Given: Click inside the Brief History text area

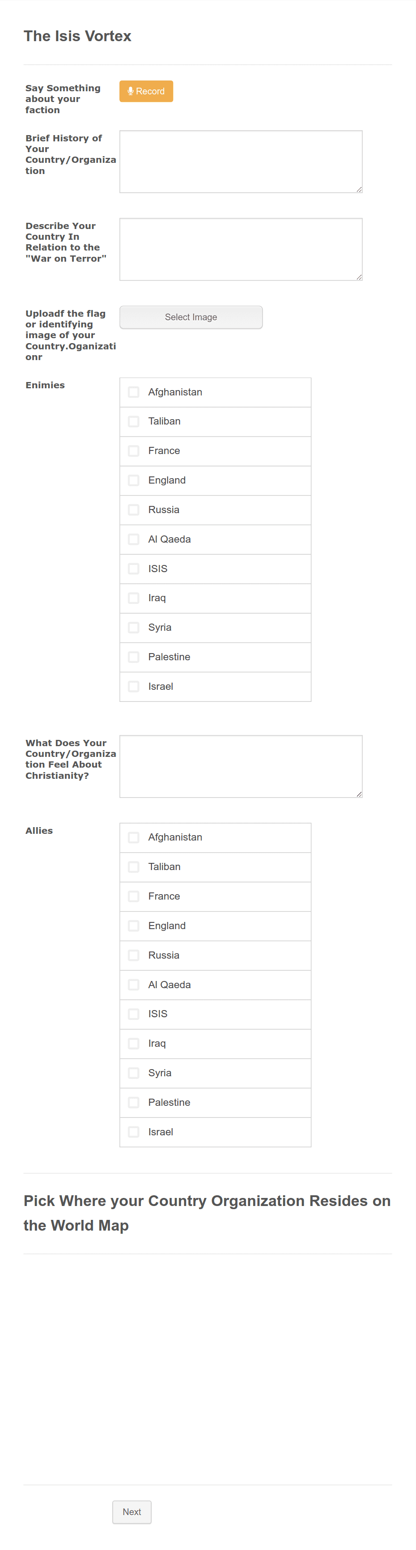Looking at the screenshot, I should coord(240,161).
